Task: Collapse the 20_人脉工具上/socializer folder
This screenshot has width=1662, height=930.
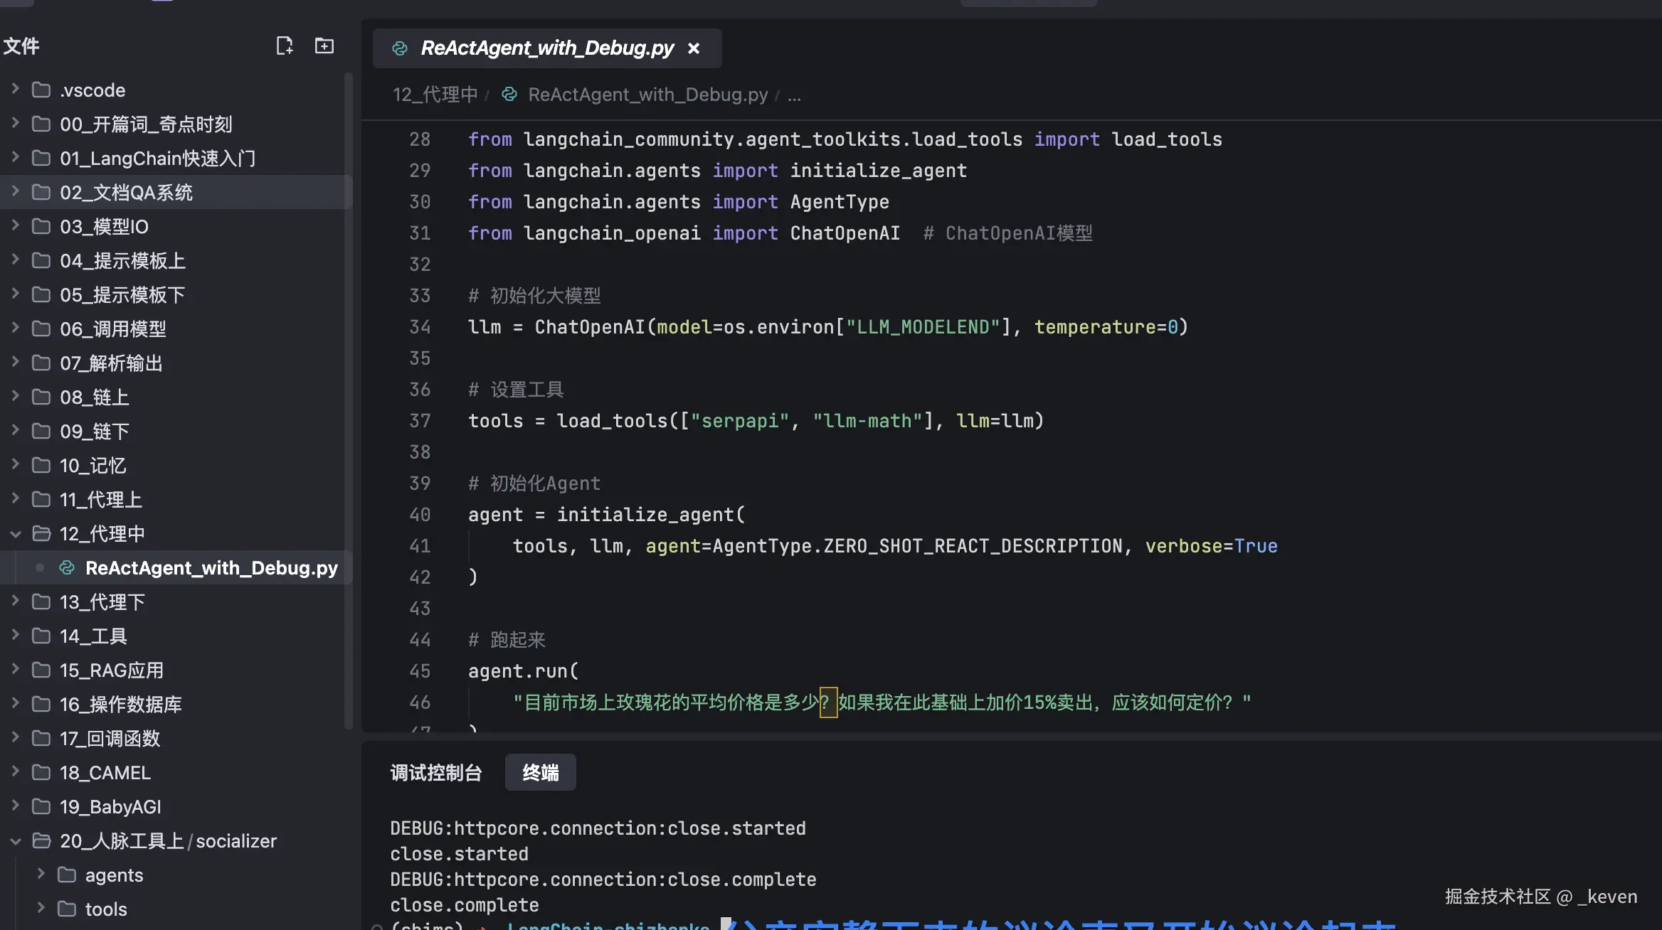Action: point(16,841)
